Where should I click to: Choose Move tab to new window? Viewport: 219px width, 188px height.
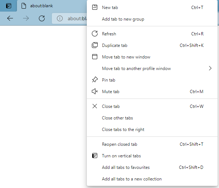pyautogui.click(x=126, y=57)
